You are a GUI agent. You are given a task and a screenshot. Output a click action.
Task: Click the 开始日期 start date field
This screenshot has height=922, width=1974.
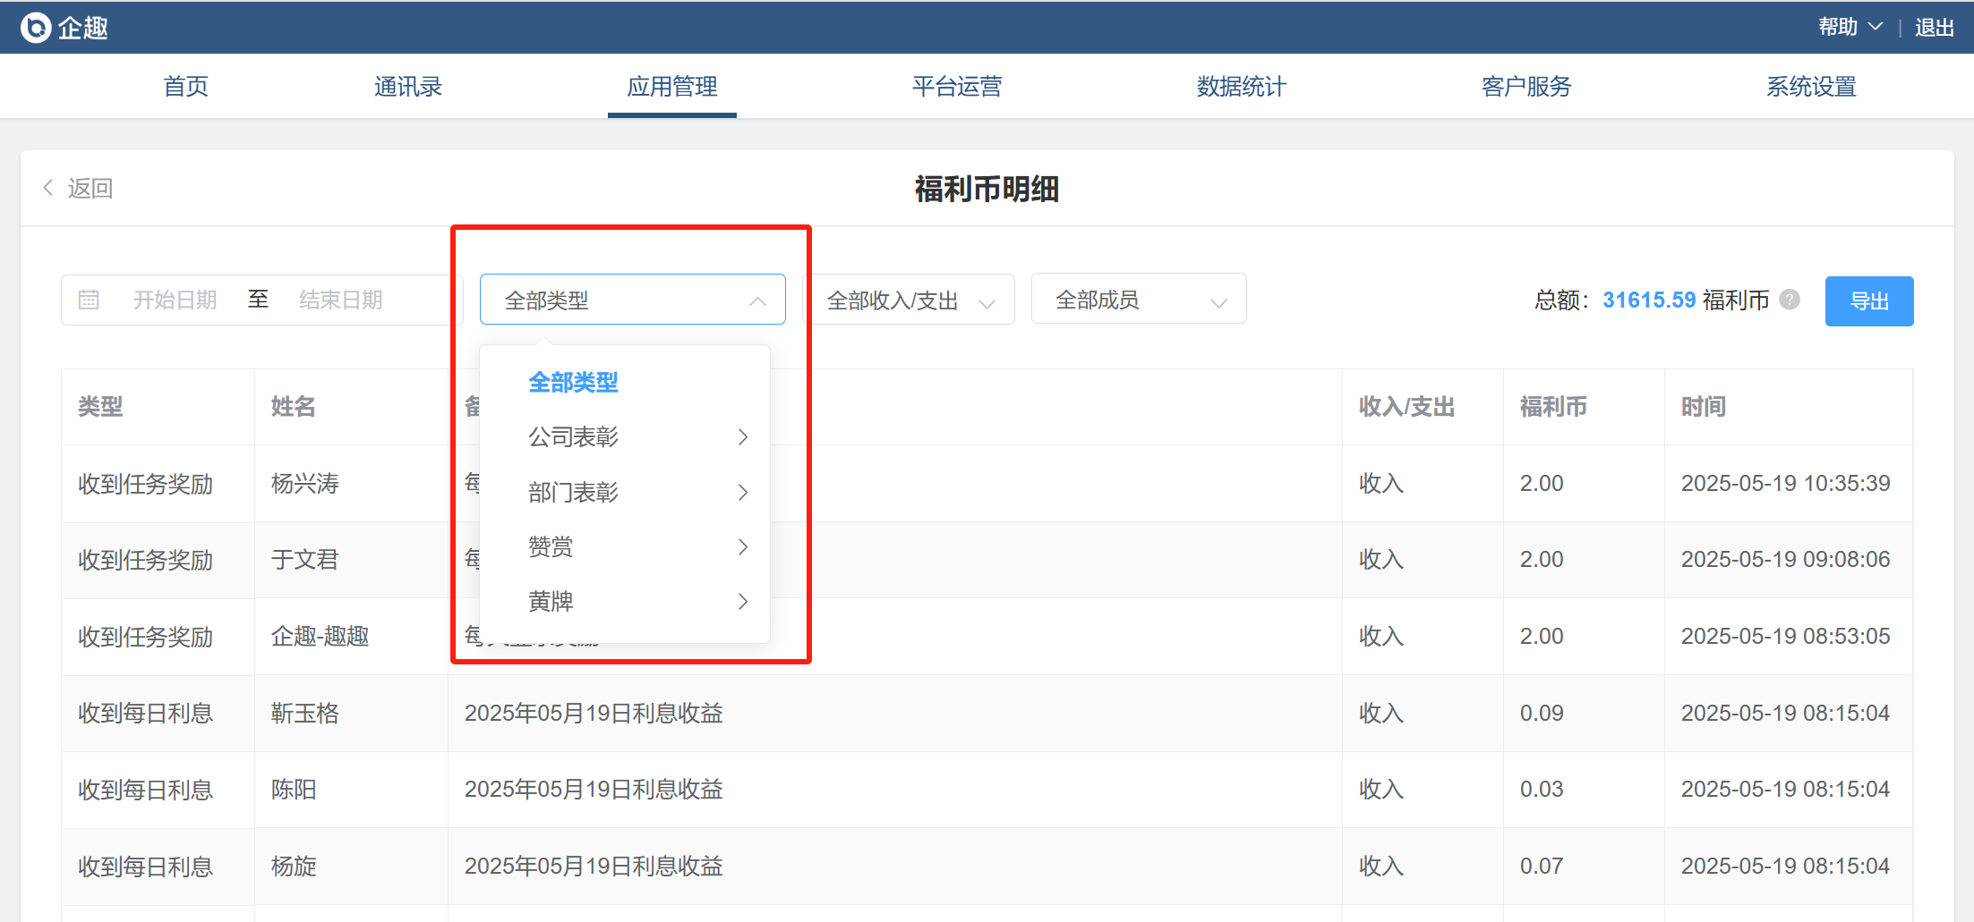(175, 300)
